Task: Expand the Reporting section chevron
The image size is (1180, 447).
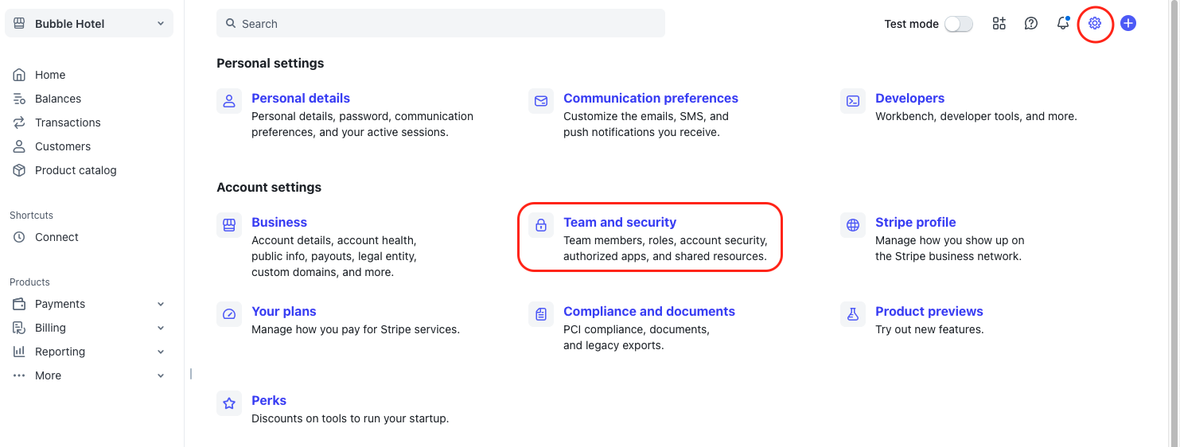Action: point(161,352)
